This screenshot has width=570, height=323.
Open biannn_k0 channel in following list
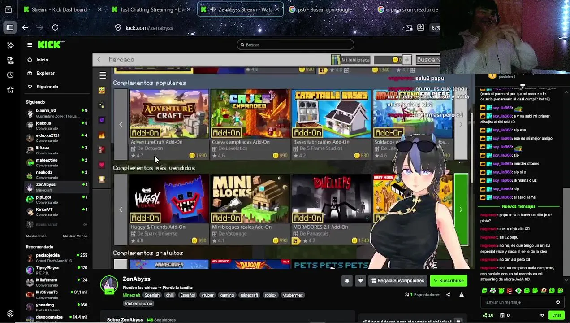[x=57, y=113]
